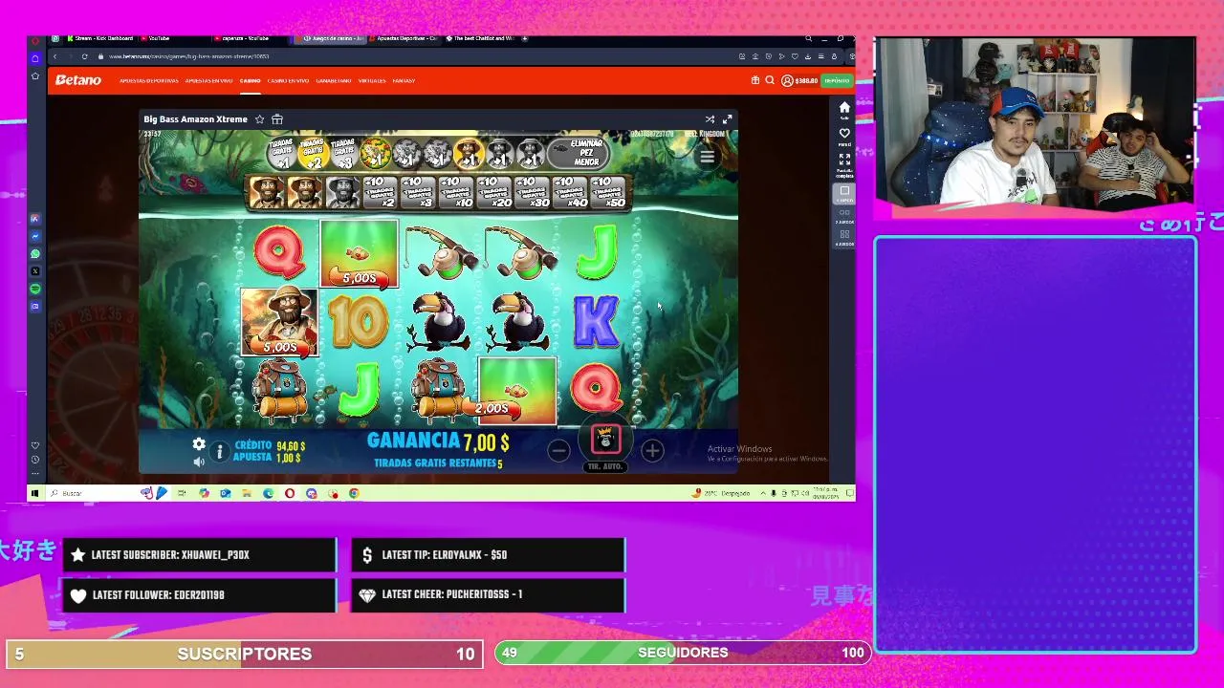Screen dimensions: 1224x688
Task: Switch to the Apuestas Deportivas browser tab
Action: point(405,38)
